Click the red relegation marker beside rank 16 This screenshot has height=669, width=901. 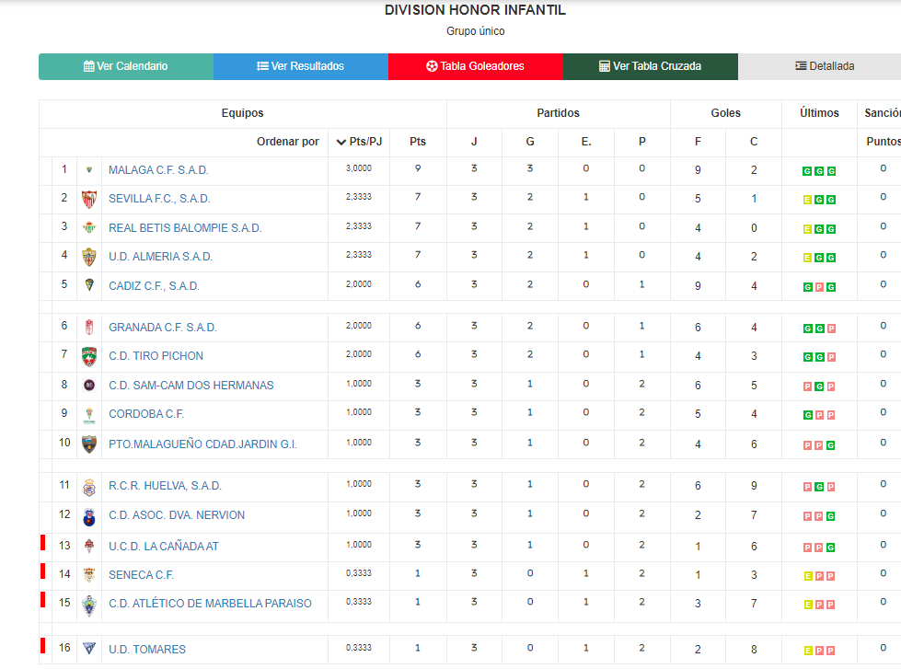[42, 646]
